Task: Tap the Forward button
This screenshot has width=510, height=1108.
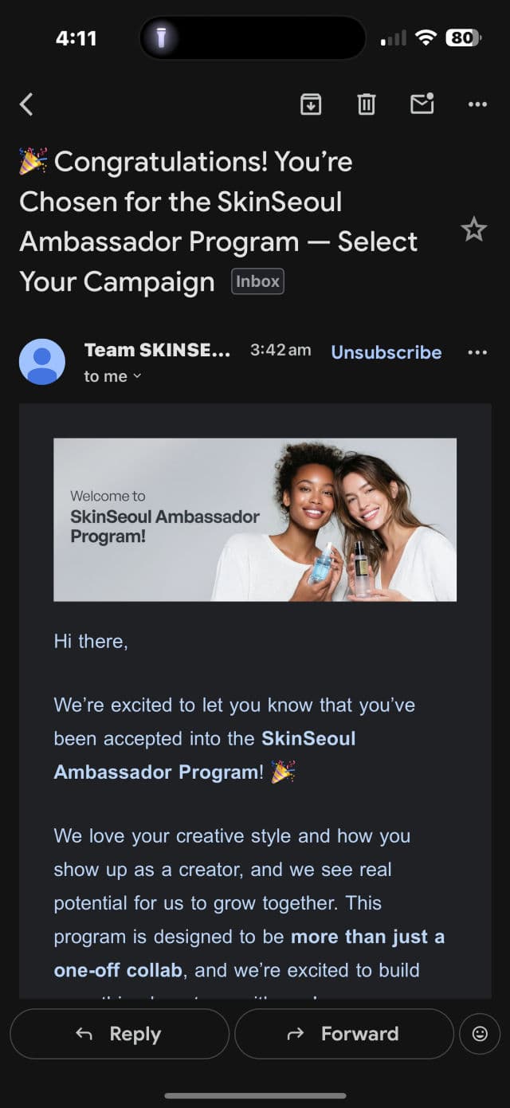Action: pyautogui.click(x=344, y=1034)
